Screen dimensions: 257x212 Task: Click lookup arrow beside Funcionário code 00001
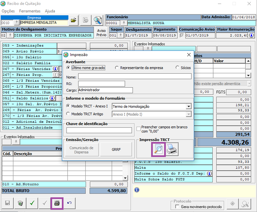click(x=124, y=23)
